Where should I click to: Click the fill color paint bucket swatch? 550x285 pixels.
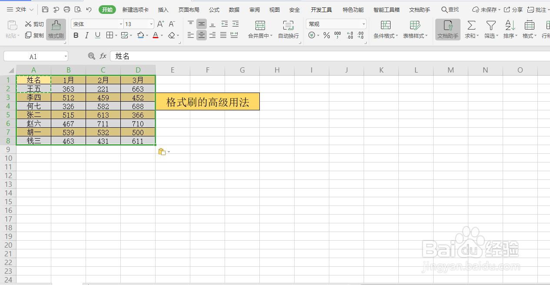(140, 35)
